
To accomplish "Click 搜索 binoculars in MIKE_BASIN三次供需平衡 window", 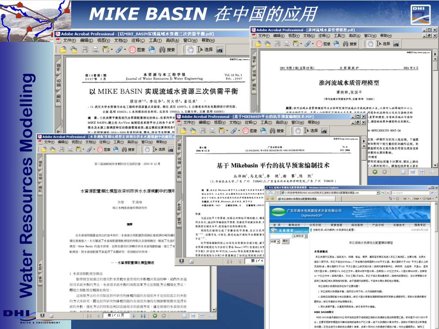I will (x=167, y=50).
